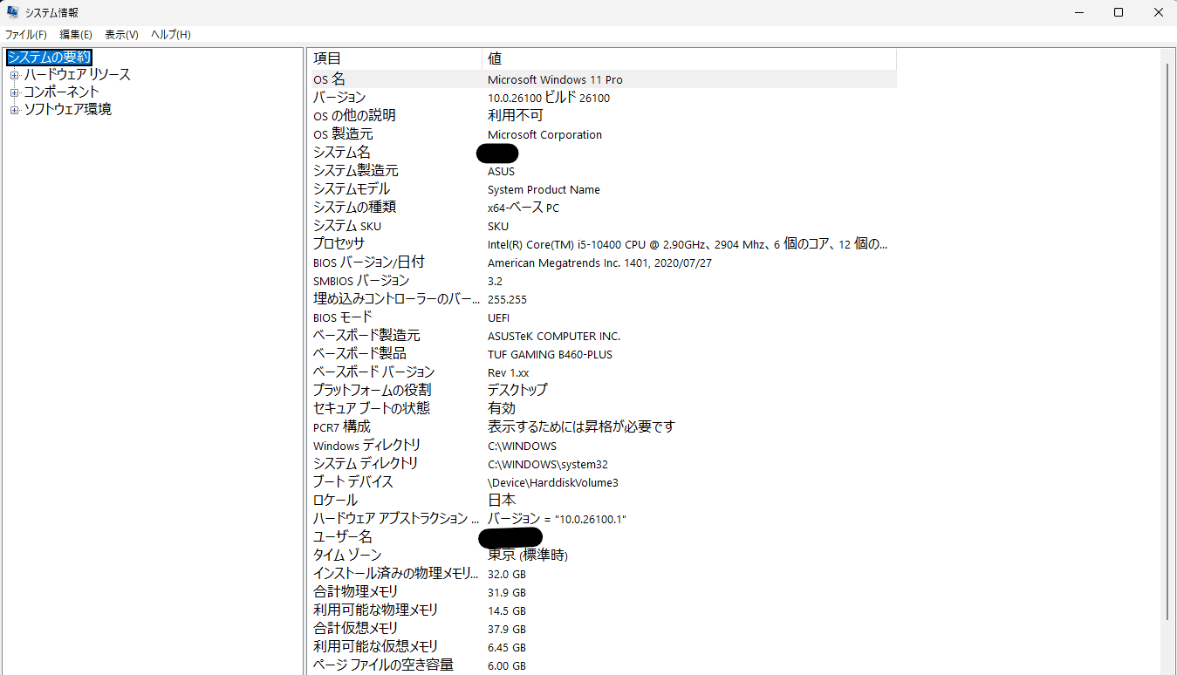Open the ヘルプ(H) menu

[171, 35]
